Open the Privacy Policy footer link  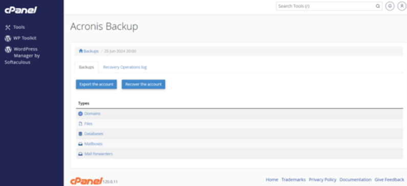(323, 179)
